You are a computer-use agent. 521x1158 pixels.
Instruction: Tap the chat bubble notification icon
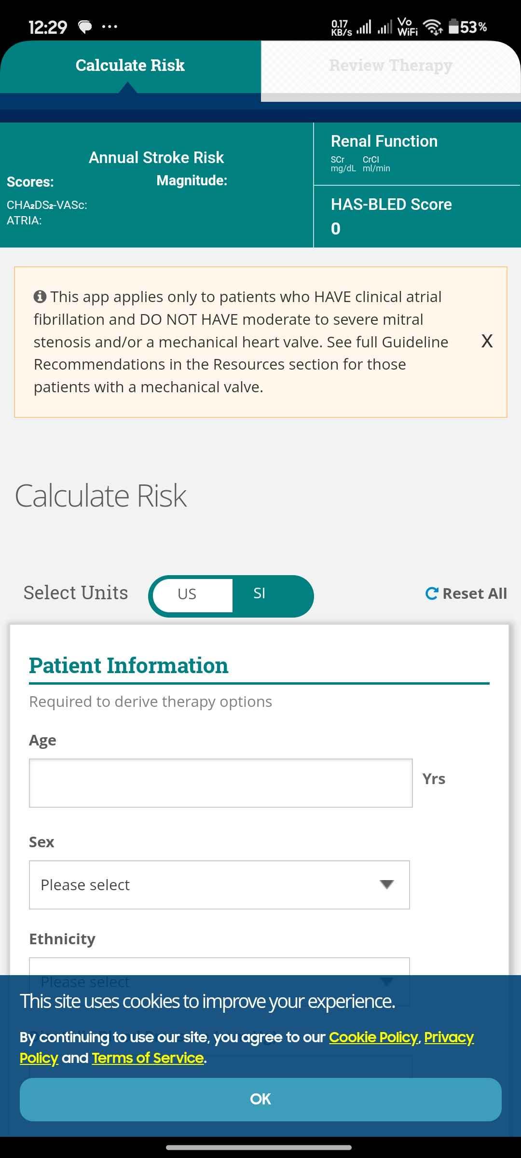click(x=85, y=27)
